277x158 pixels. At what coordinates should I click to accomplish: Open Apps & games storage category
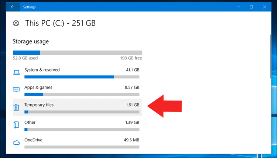(38, 87)
